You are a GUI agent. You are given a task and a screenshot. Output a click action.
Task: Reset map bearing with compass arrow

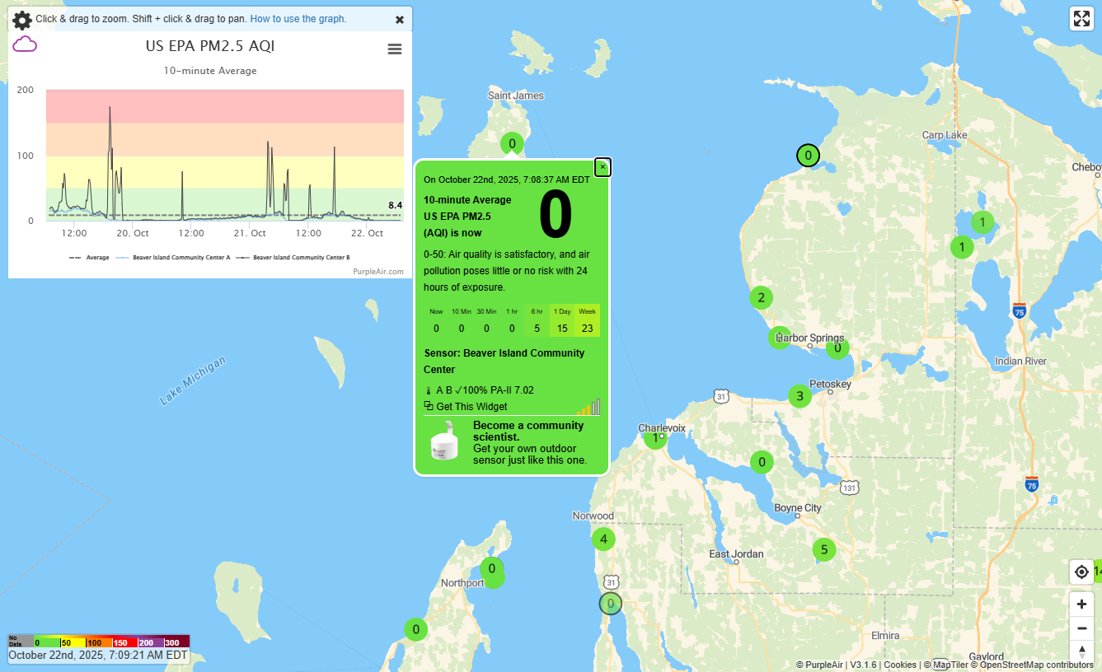tap(1081, 651)
